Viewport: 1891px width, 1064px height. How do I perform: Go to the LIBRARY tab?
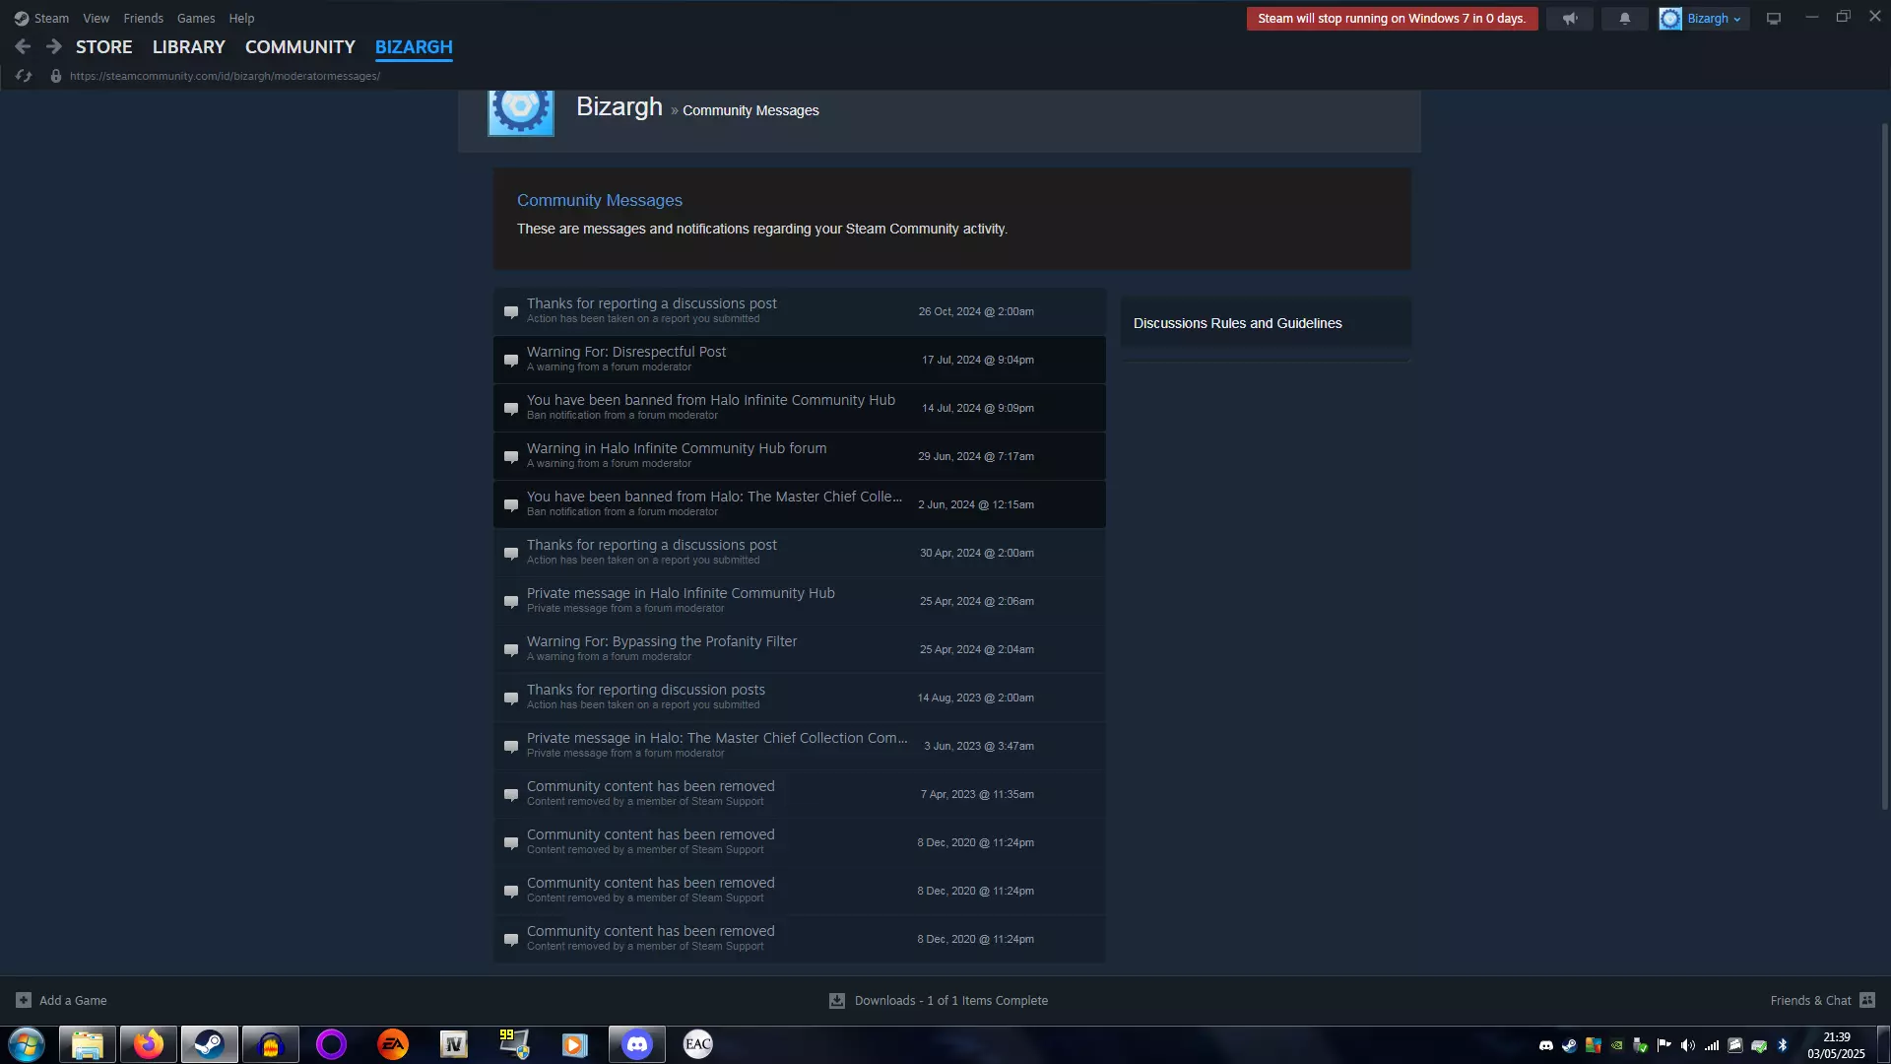188,46
